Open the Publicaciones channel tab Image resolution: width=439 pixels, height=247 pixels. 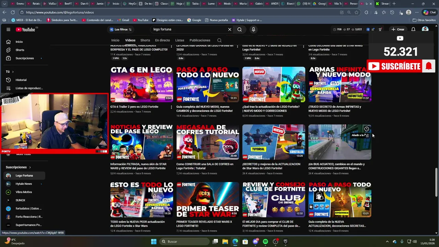tap(200, 40)
